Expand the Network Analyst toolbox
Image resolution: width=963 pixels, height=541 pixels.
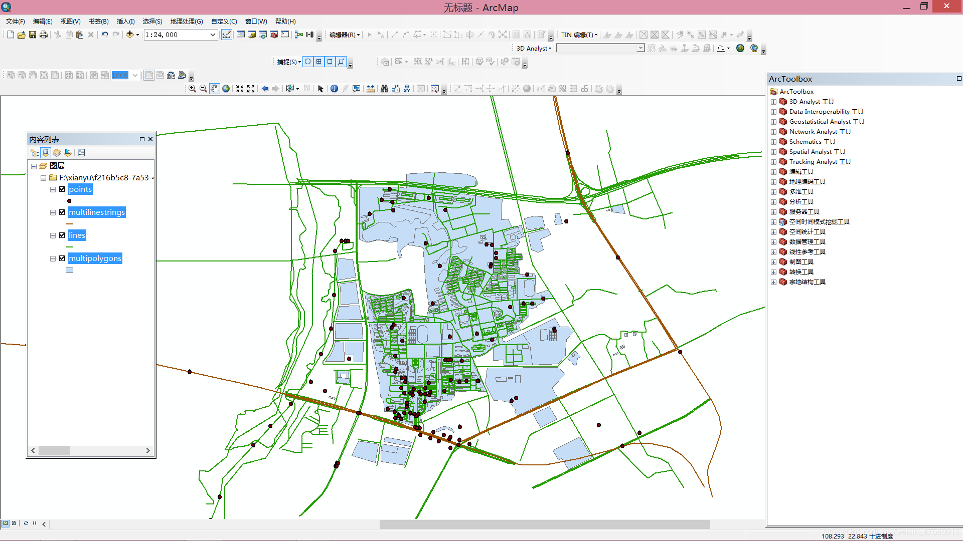point(773,132)
